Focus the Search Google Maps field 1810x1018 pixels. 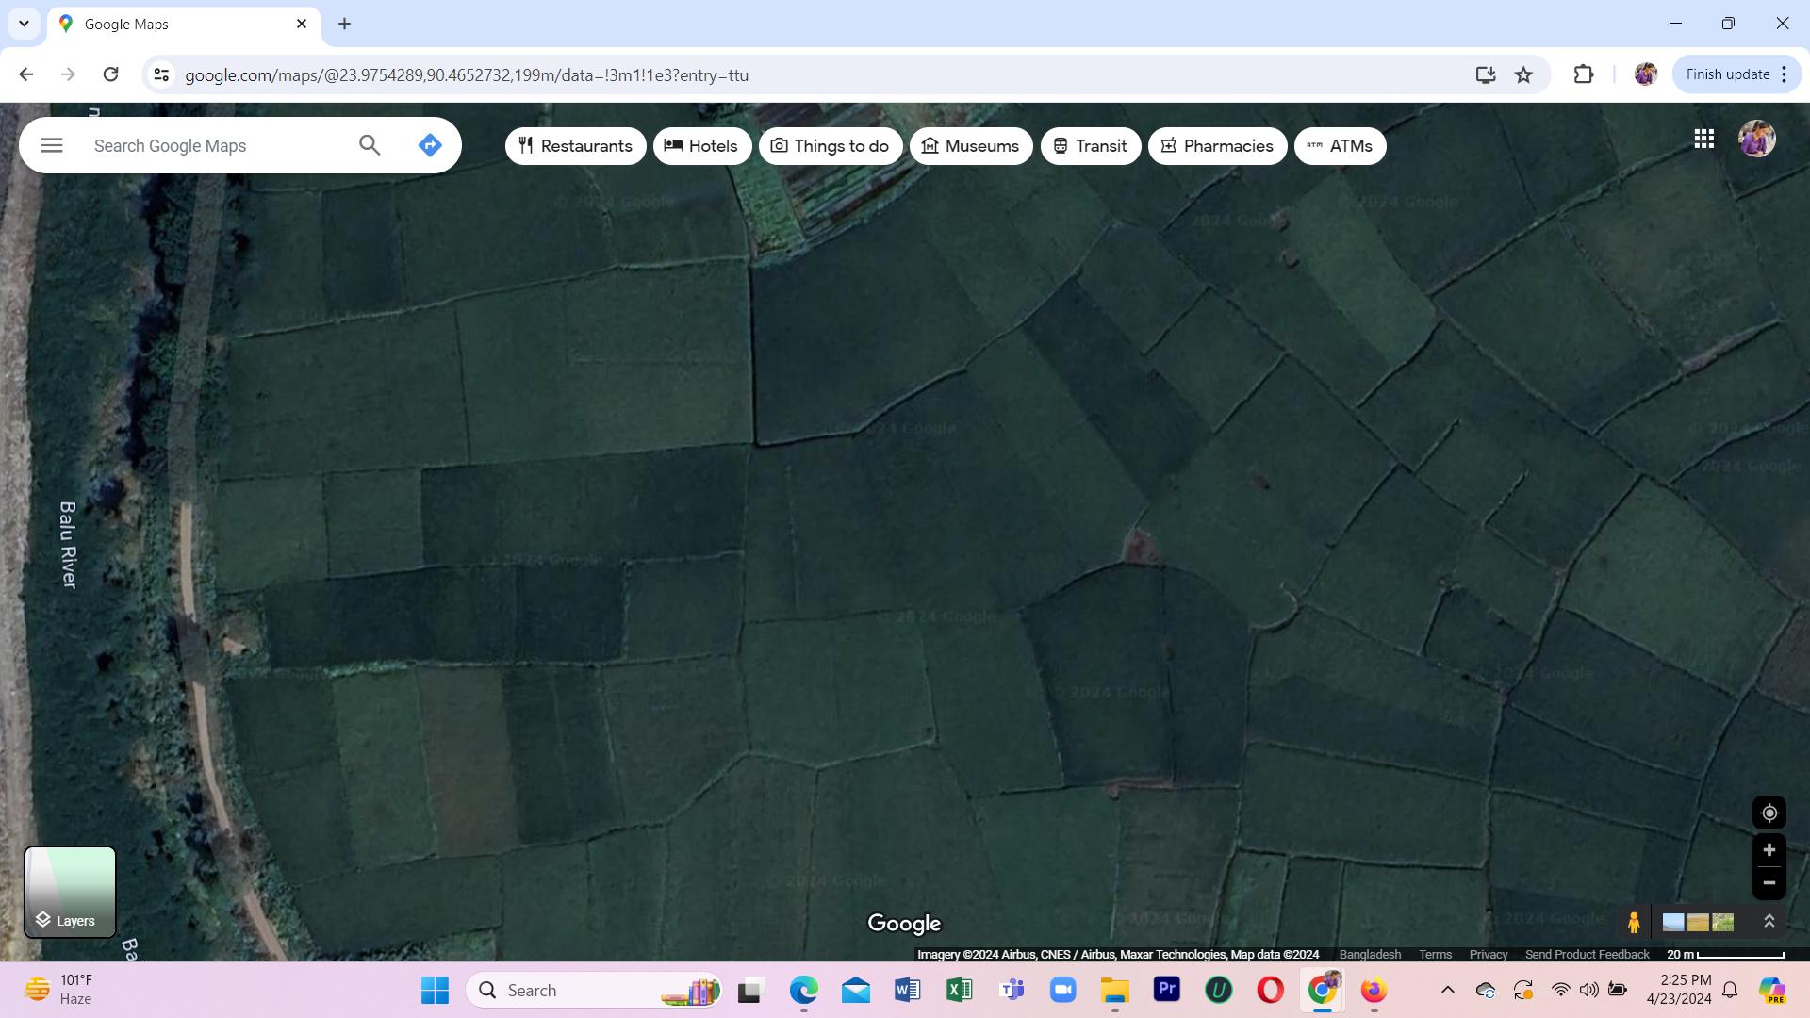point(217,146)
